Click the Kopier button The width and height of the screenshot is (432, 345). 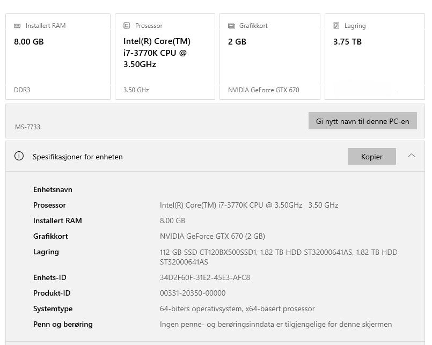tap(372, 157)
